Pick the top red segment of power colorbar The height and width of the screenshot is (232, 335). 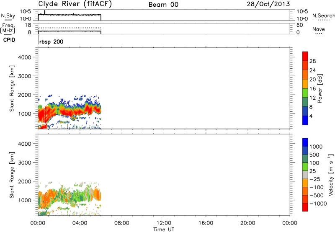pos(305,57)
